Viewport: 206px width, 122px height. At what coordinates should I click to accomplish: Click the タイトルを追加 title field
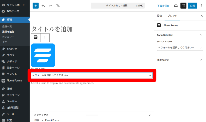click(x=52, y=29)
